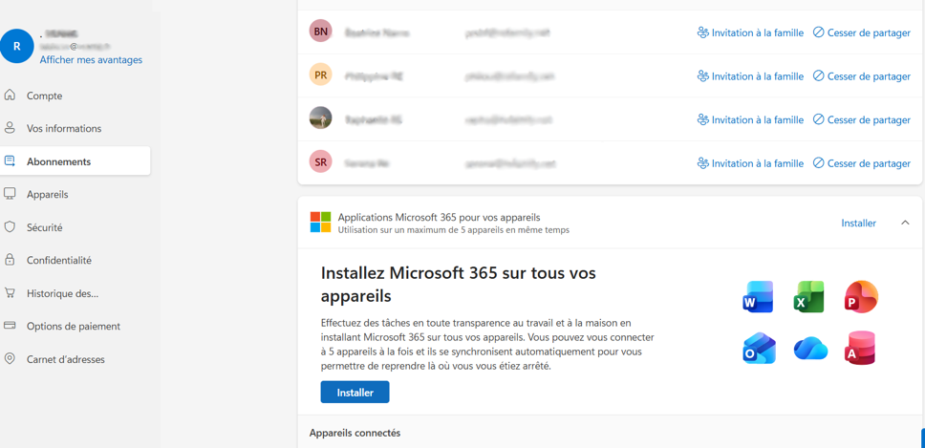The height and width of the screenshot is (448, 925).
Task: Click the R account avatar
Action: coord(16,46)
